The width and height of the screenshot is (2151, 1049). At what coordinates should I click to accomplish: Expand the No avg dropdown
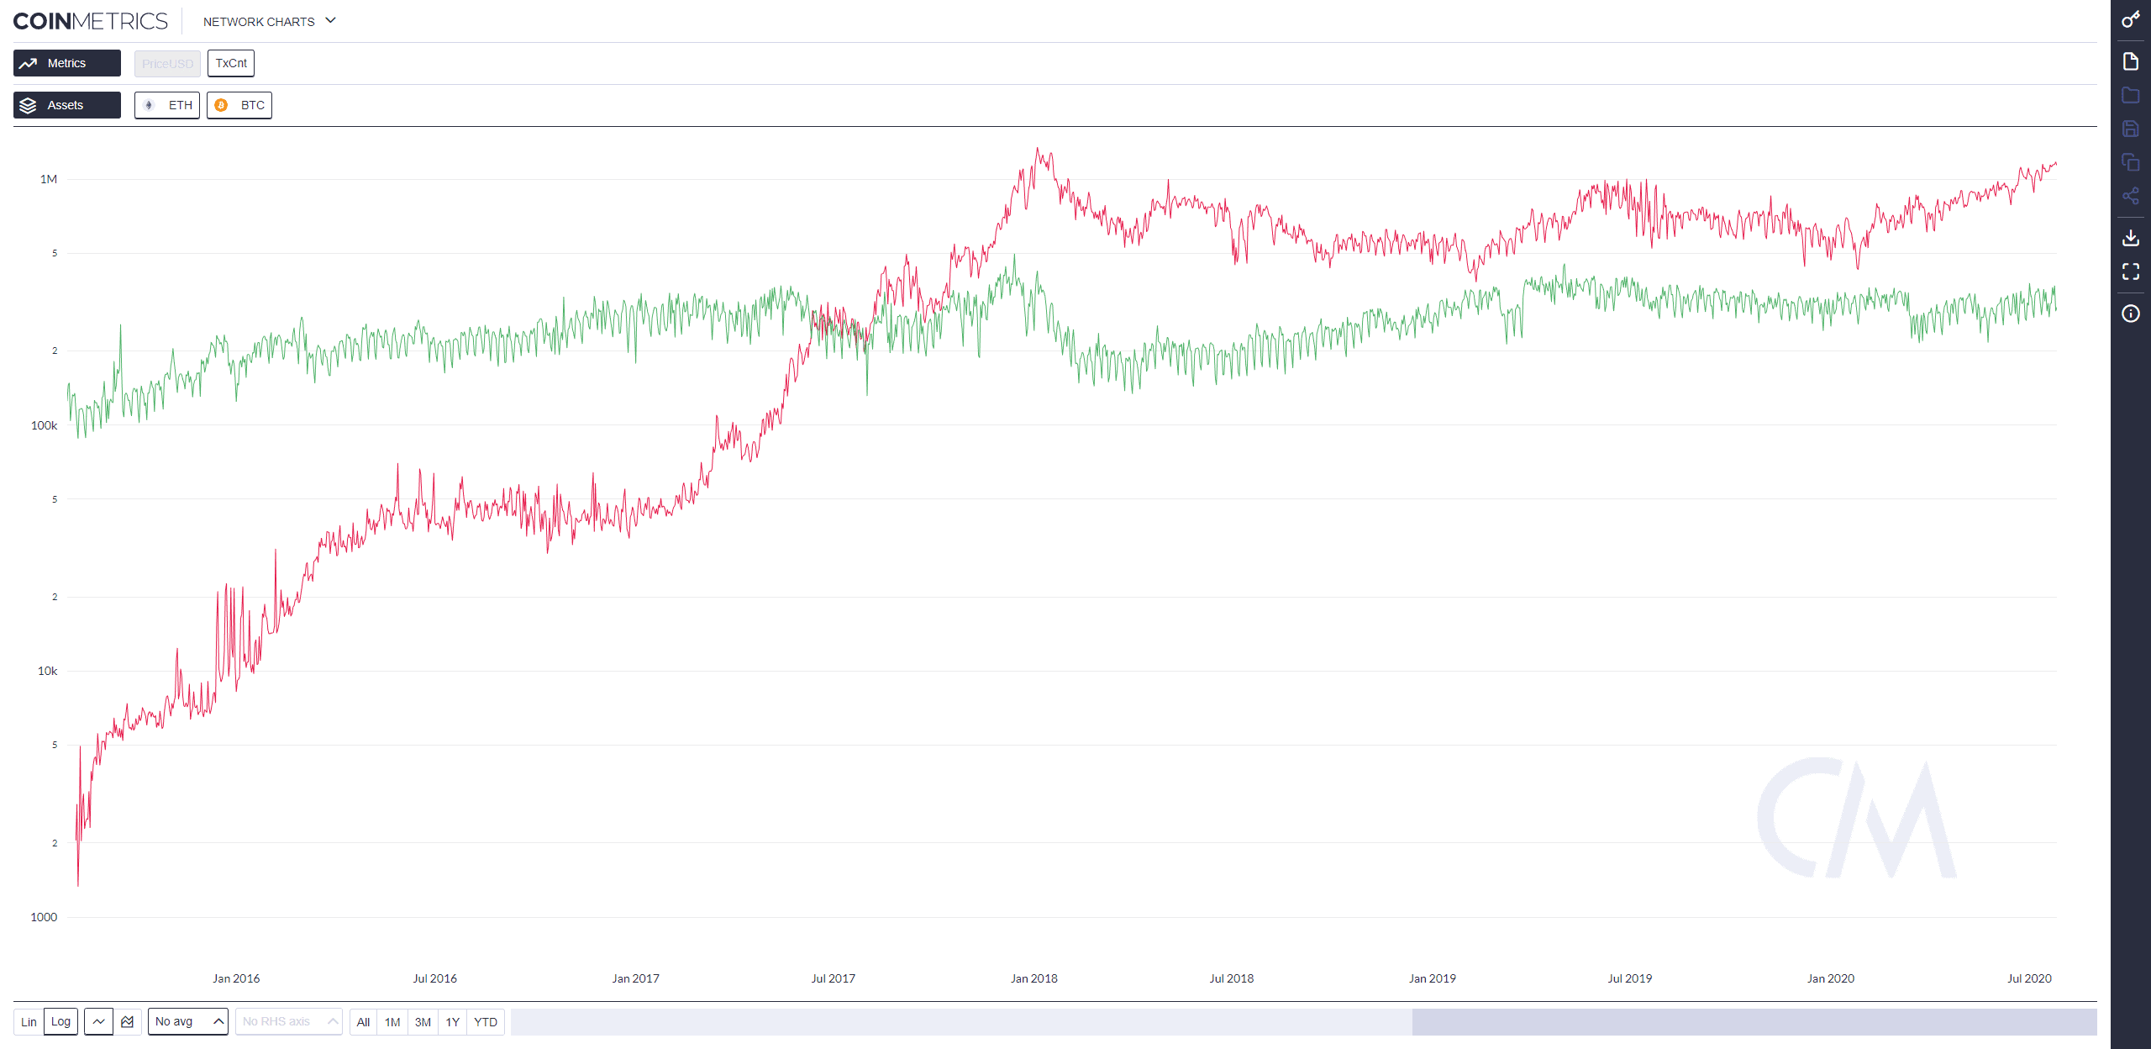click(x=188, y=1021)
